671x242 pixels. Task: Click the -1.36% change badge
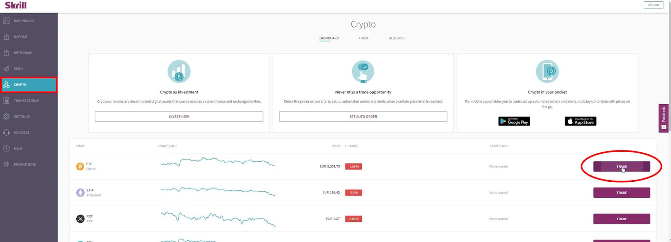pyautogui.click(x=354, y=166)
